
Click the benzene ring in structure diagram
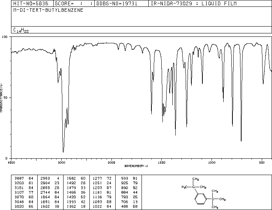(x=201, y=199)
